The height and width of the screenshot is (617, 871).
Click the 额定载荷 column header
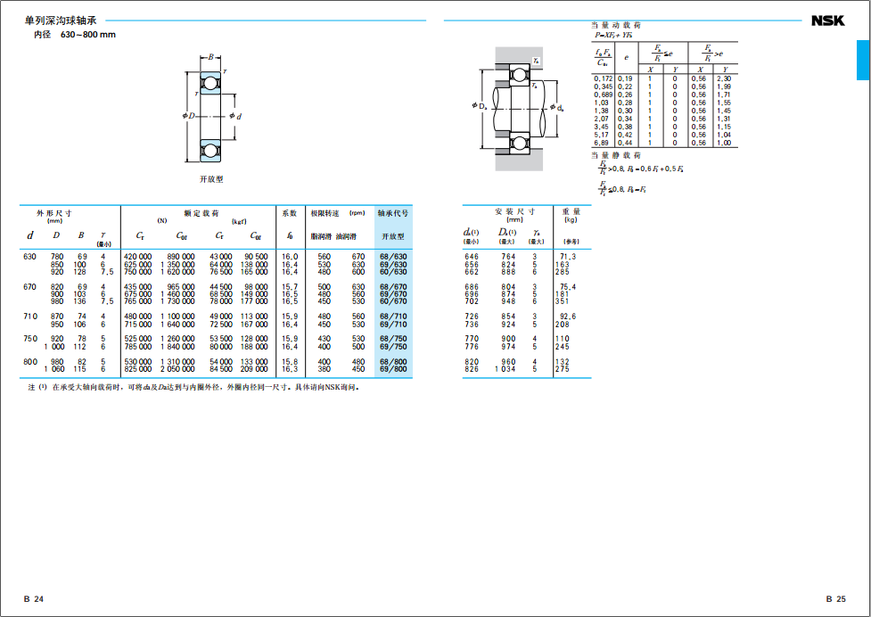click(201, 213)
